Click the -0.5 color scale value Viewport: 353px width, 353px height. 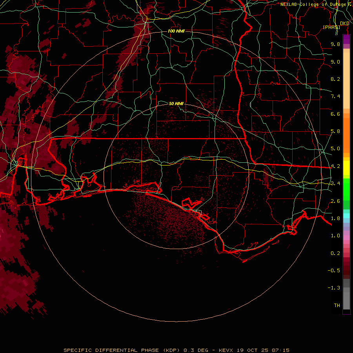pos(334,271)
